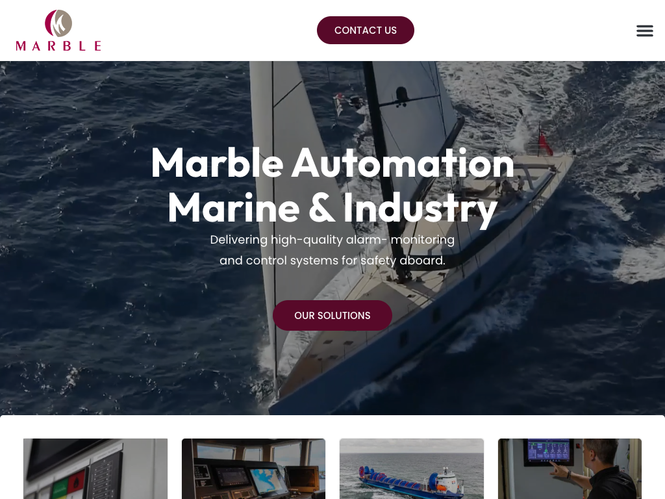Screen dimensions: 665x499
Task: Select the 'and control systems for safety aboard' text
Action: click(332, 260)
